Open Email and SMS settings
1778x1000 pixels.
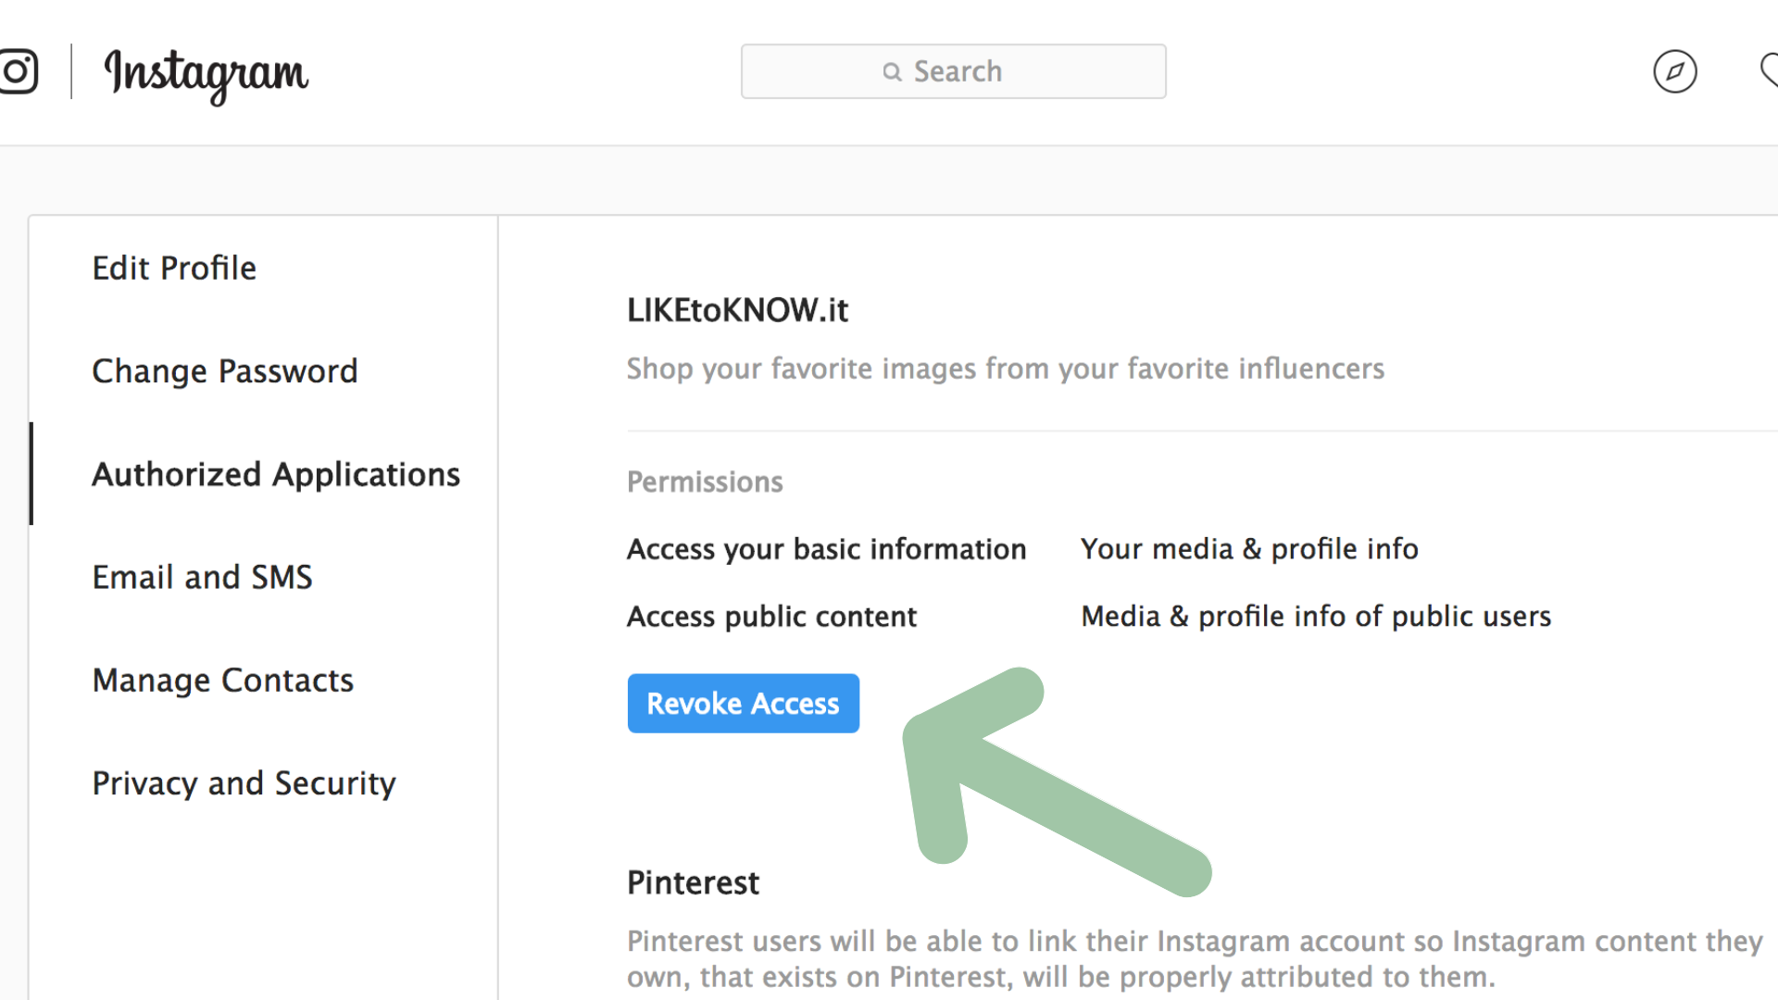coord(202,576)
